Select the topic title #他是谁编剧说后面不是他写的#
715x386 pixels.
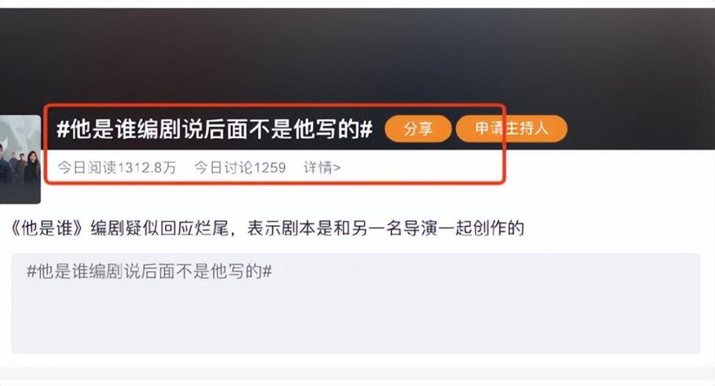[x=214, y=129]
